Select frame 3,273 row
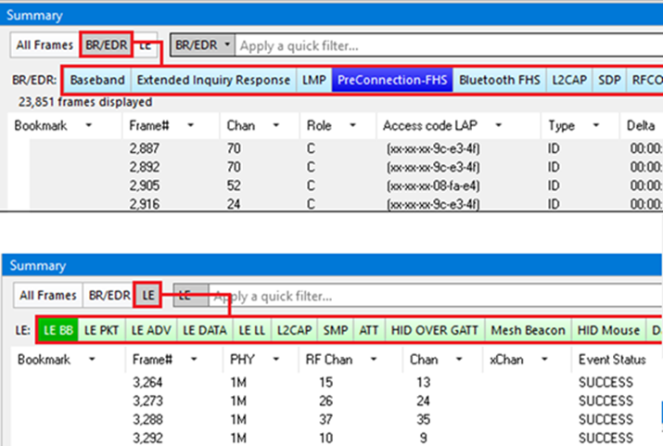The image size is (663, 446). (337, 401)
